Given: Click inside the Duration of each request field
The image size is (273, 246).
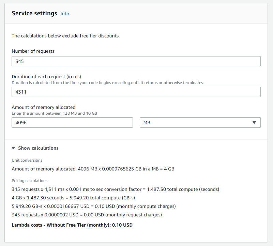Looking at the screenshot, I should click(136, 92).
